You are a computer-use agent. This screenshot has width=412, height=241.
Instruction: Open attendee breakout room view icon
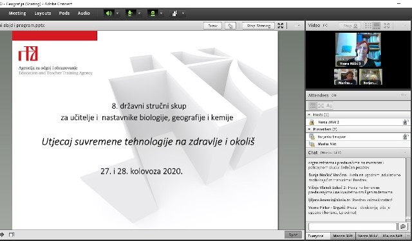tap(321, 105)
